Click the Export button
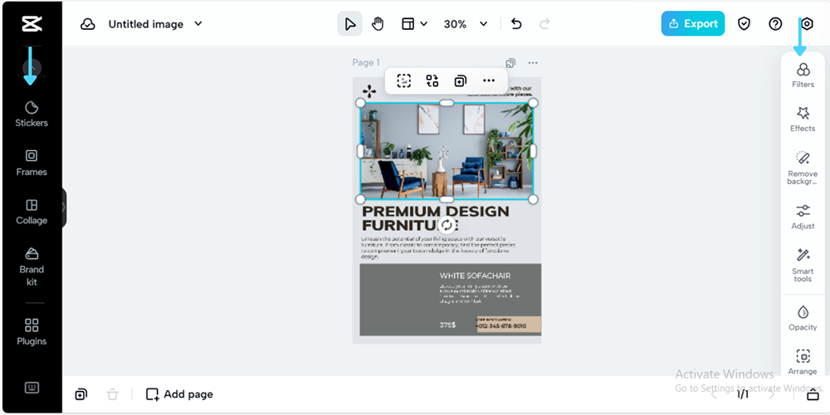The image size is (830, 415). pyautogui.click(x=693, y=24)
